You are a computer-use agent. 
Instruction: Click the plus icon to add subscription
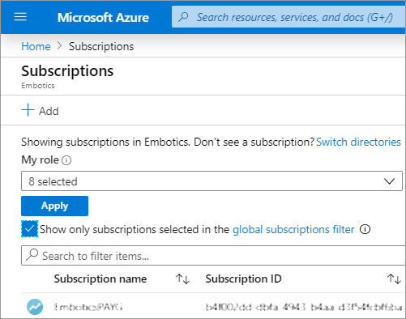tap(28, 110)
